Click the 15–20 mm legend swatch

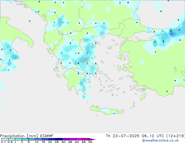(45, 139)
